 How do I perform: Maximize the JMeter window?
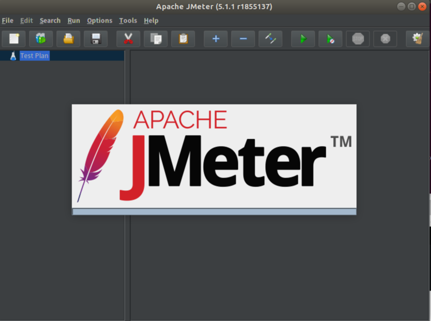412,6
